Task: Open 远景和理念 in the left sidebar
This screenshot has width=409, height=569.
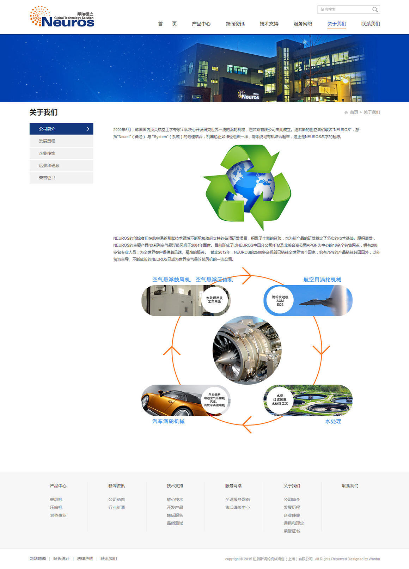Action: (61, 166)
